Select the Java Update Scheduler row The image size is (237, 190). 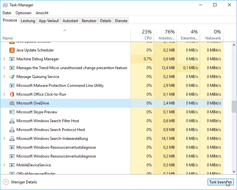112,50
